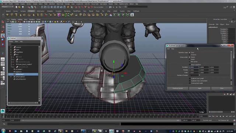Viewport: 236px width, 133px height.
Task: Create a polygon cone from the shelf
Action: click(x=21, y=15)
